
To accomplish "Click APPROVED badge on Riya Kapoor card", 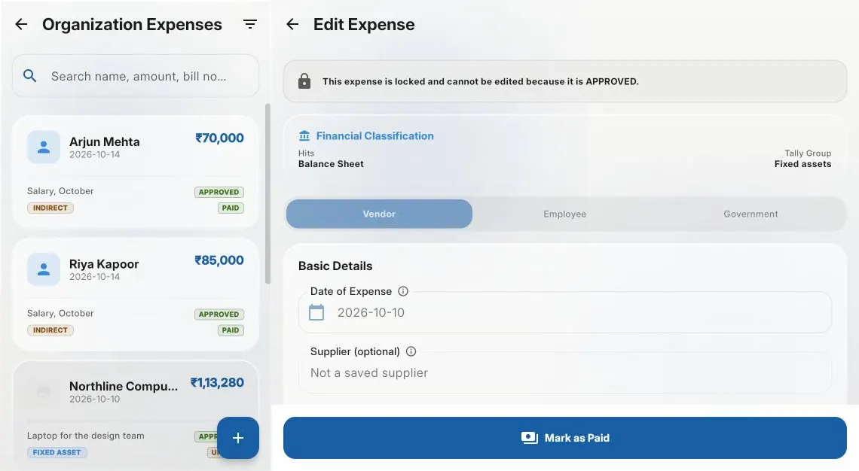I will pos(219,315).
